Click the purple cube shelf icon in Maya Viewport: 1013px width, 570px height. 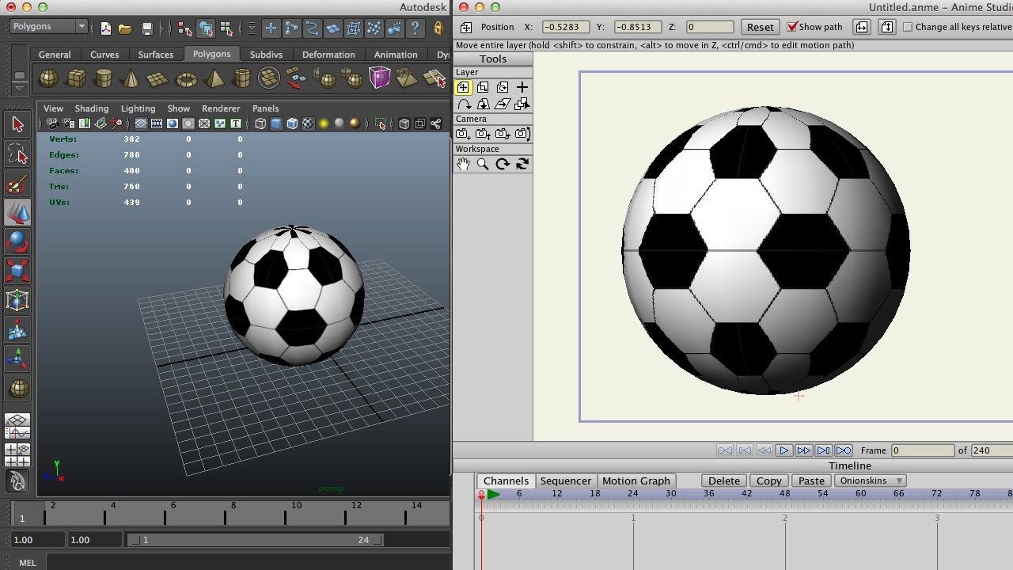(x=380, y=78)
